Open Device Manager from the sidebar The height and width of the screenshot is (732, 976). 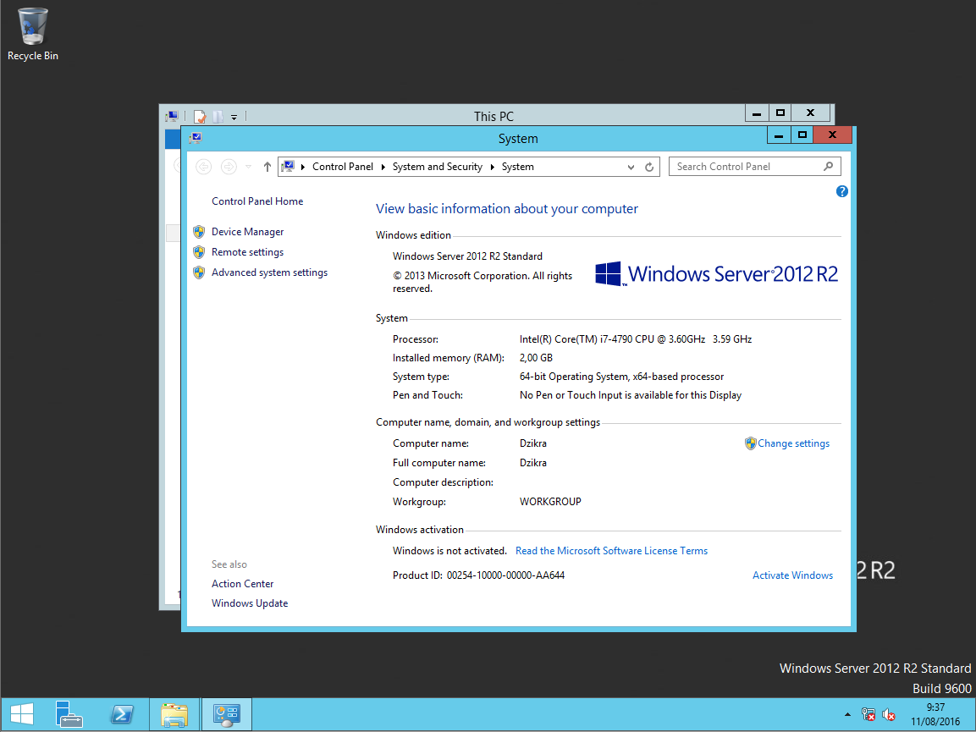point(247,231)
